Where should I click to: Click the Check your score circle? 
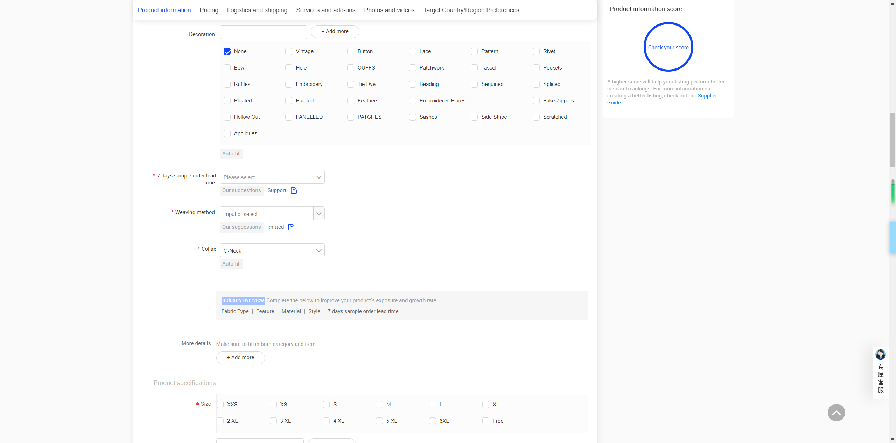pyautogui.click(x=668, y=47)
